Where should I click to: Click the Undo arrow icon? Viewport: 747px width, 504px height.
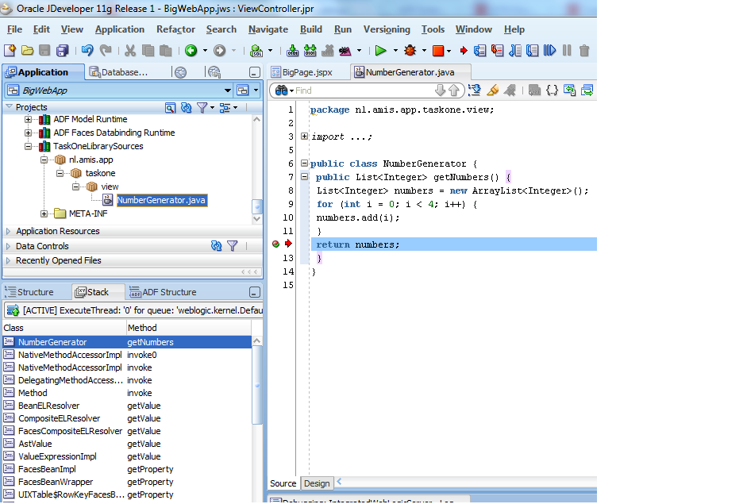(x=87, y=51)
